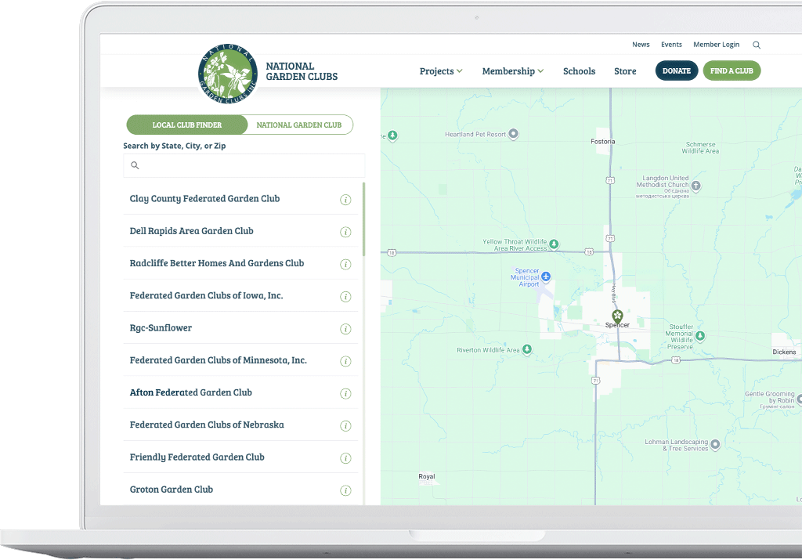Switch to Local Club Finder toggle

[x=187, y=125]
